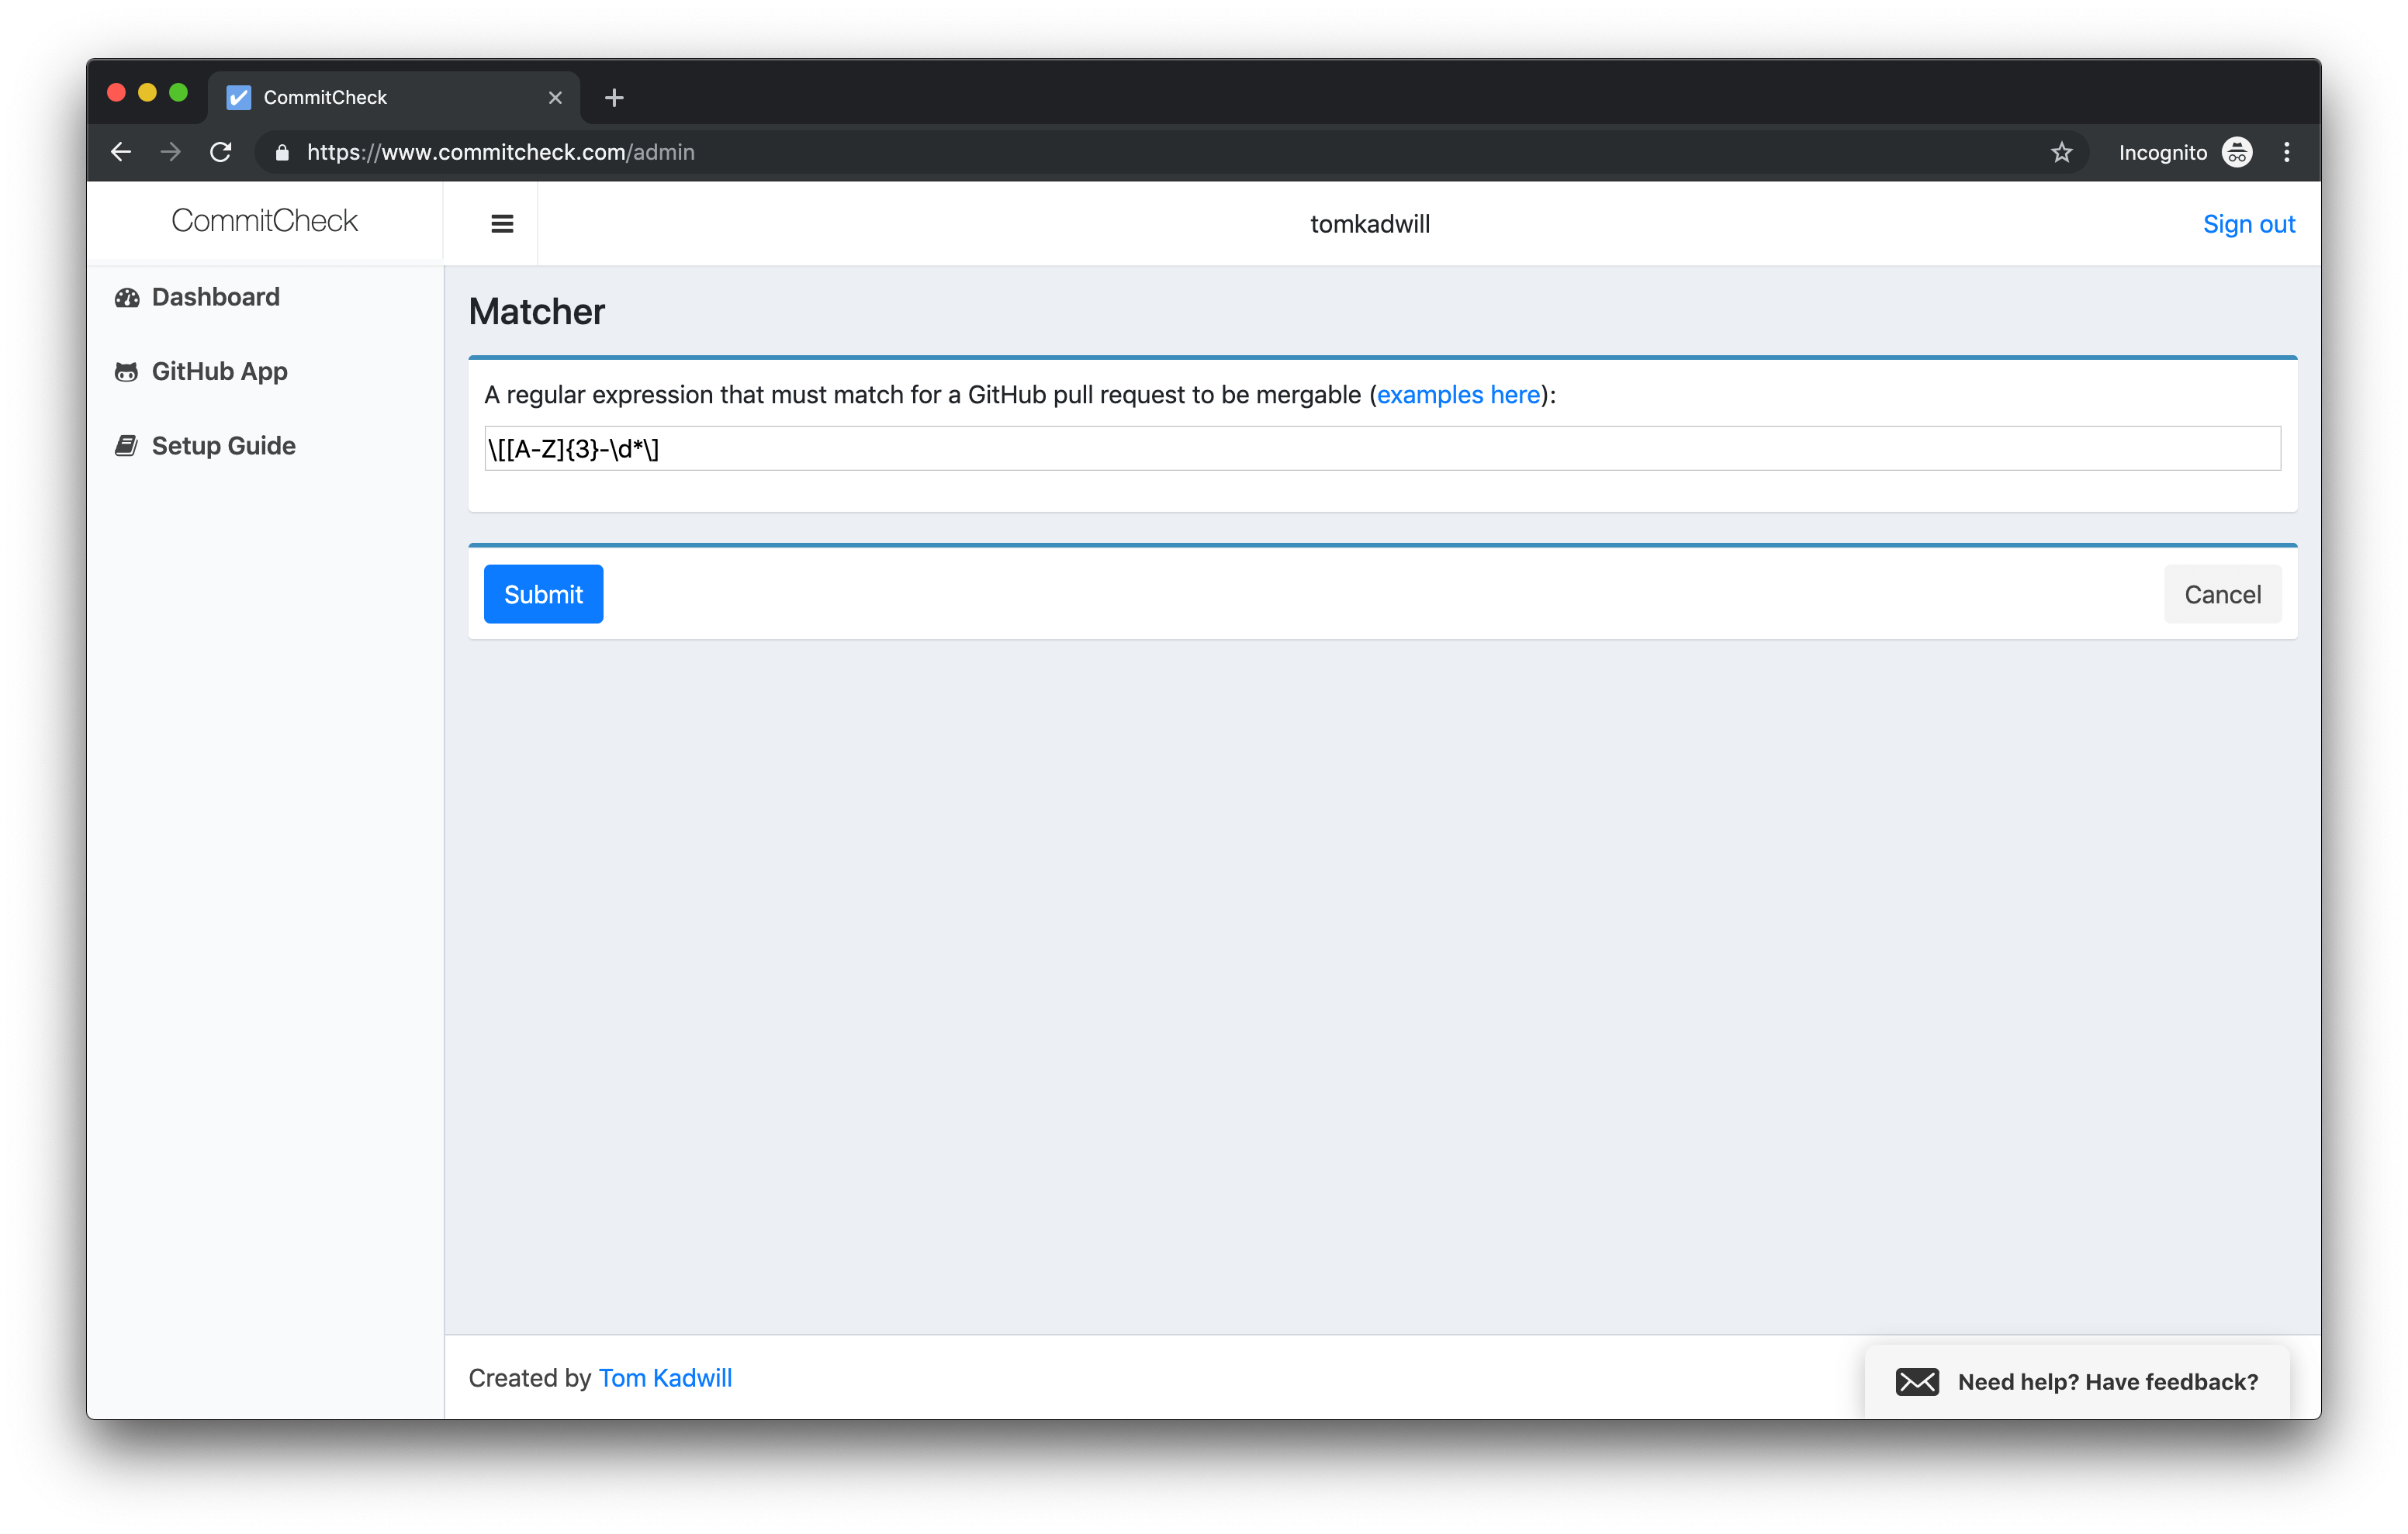Click the green maximize window button

click(178, 93)
